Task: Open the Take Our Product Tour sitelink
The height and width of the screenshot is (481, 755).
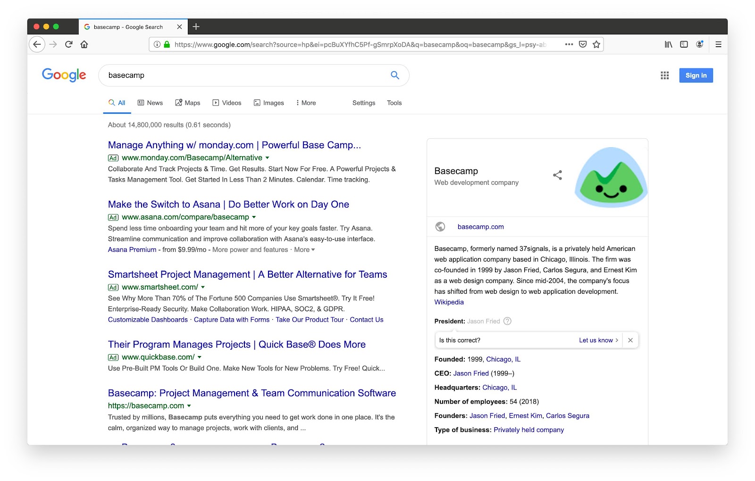Action: pos(310,320)
